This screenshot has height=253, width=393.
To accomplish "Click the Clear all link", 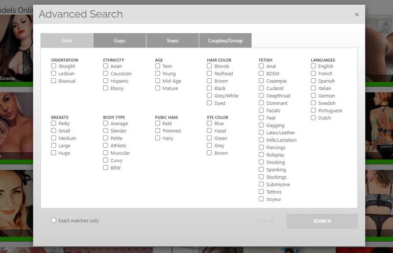I will click(265, 221).
